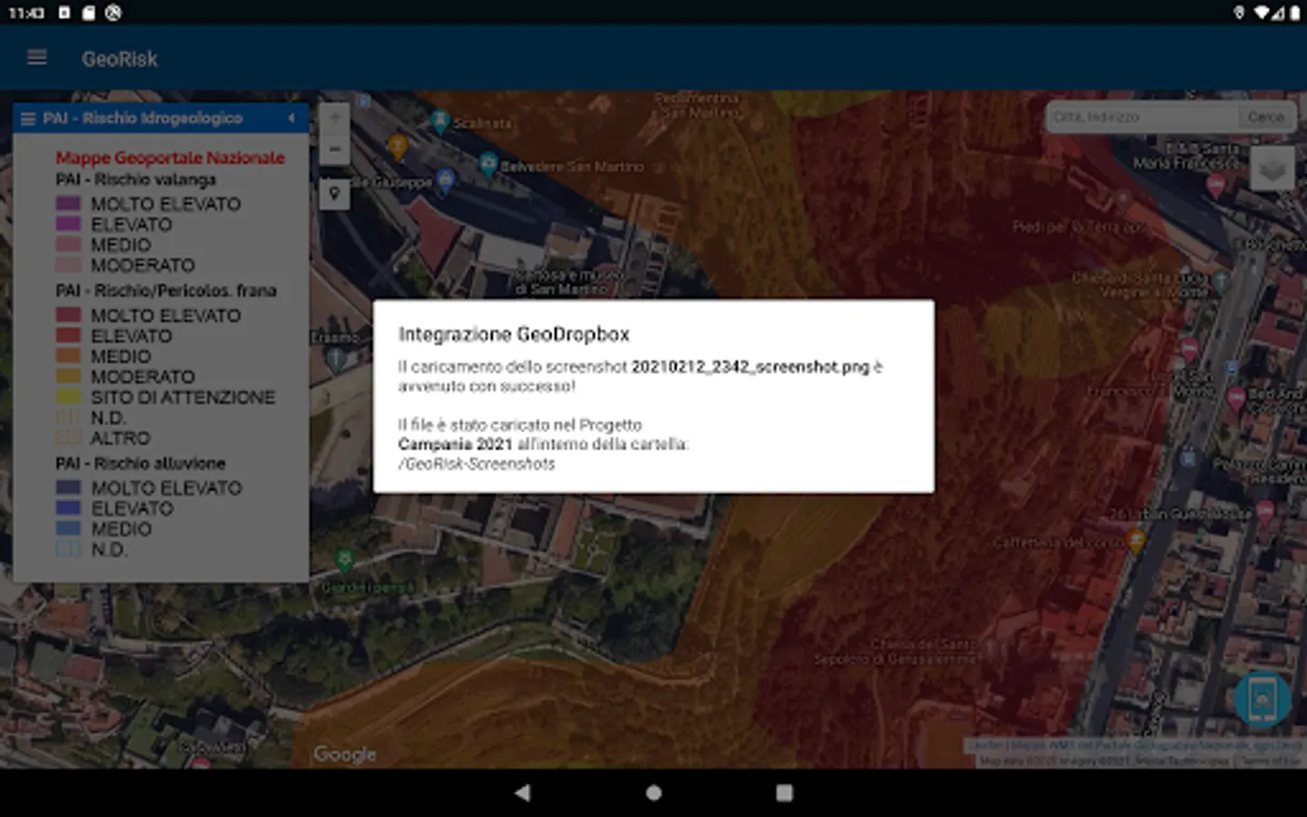Select the 'PAI - Rischio/Pericolos. frana' legend heading
This screenshot has width=1307, height=817.
[166, 290]
